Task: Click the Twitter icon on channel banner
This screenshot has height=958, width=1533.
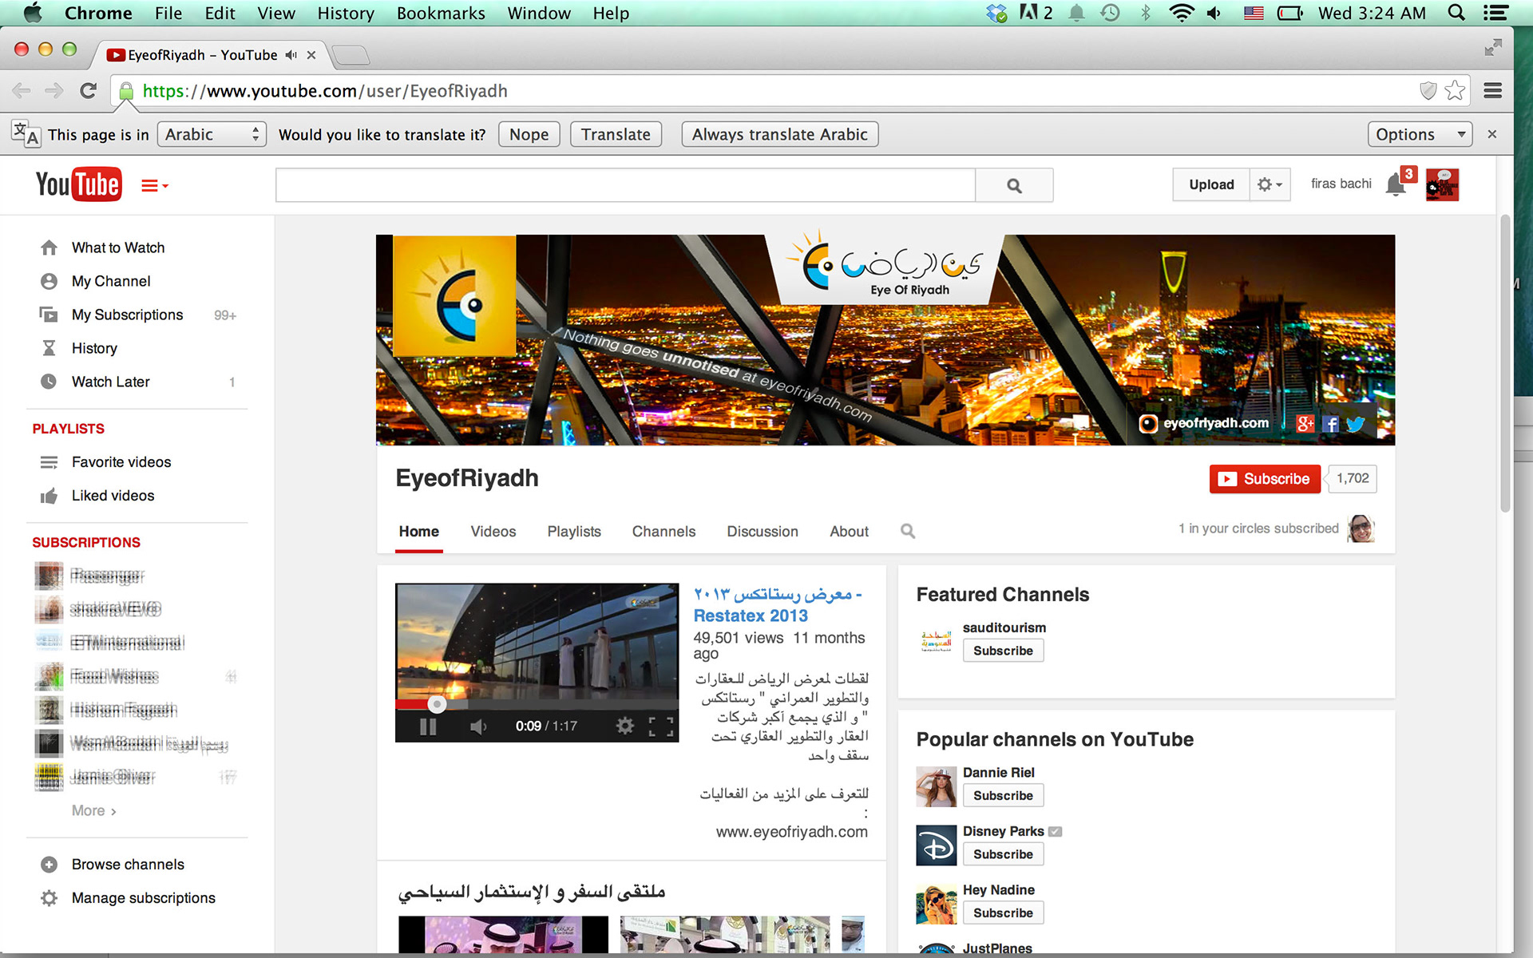Action: (x=1356, y=424)
